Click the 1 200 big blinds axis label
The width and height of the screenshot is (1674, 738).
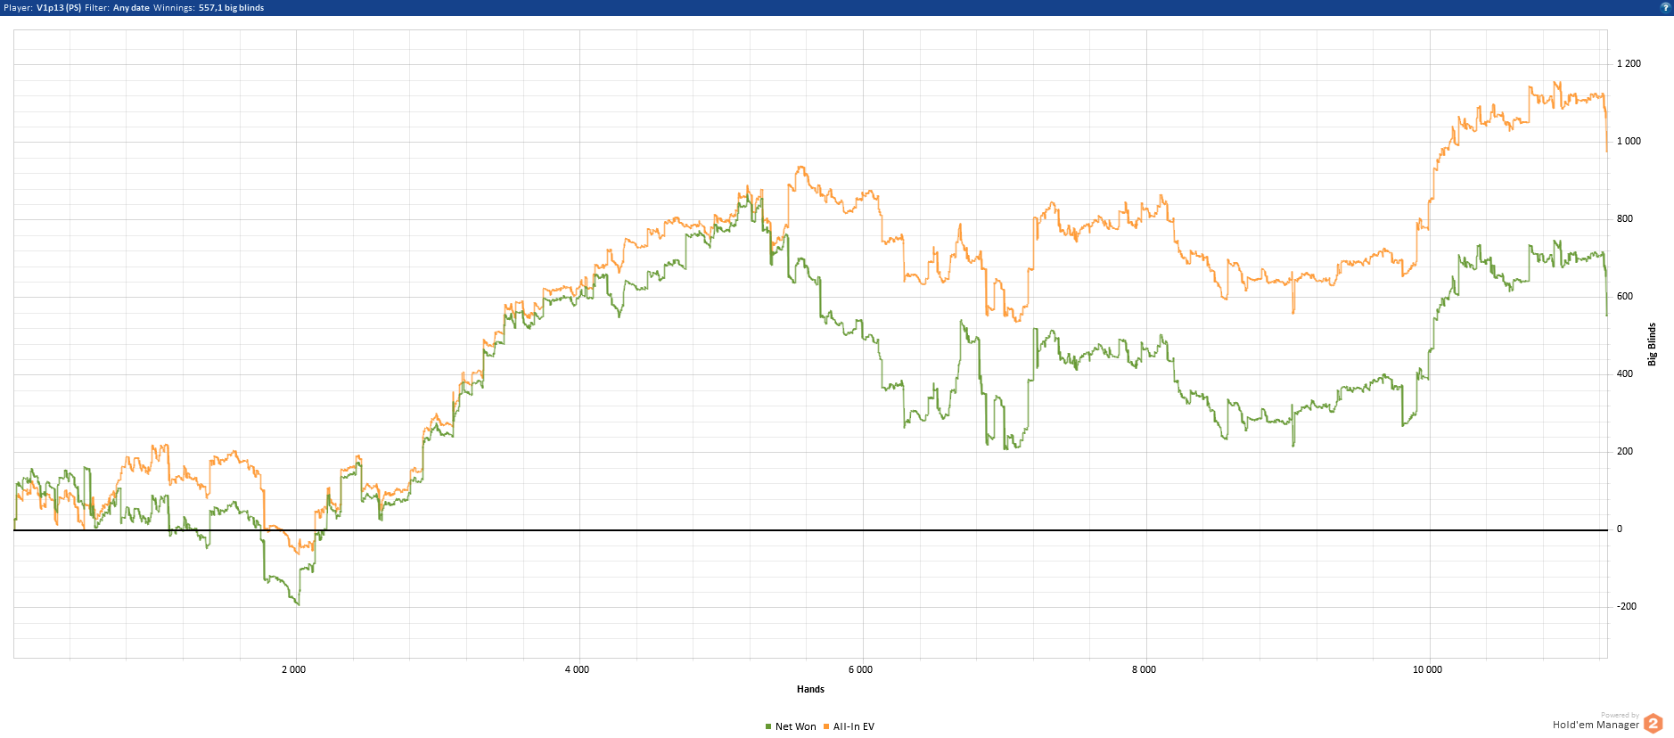pos(1629,63)
